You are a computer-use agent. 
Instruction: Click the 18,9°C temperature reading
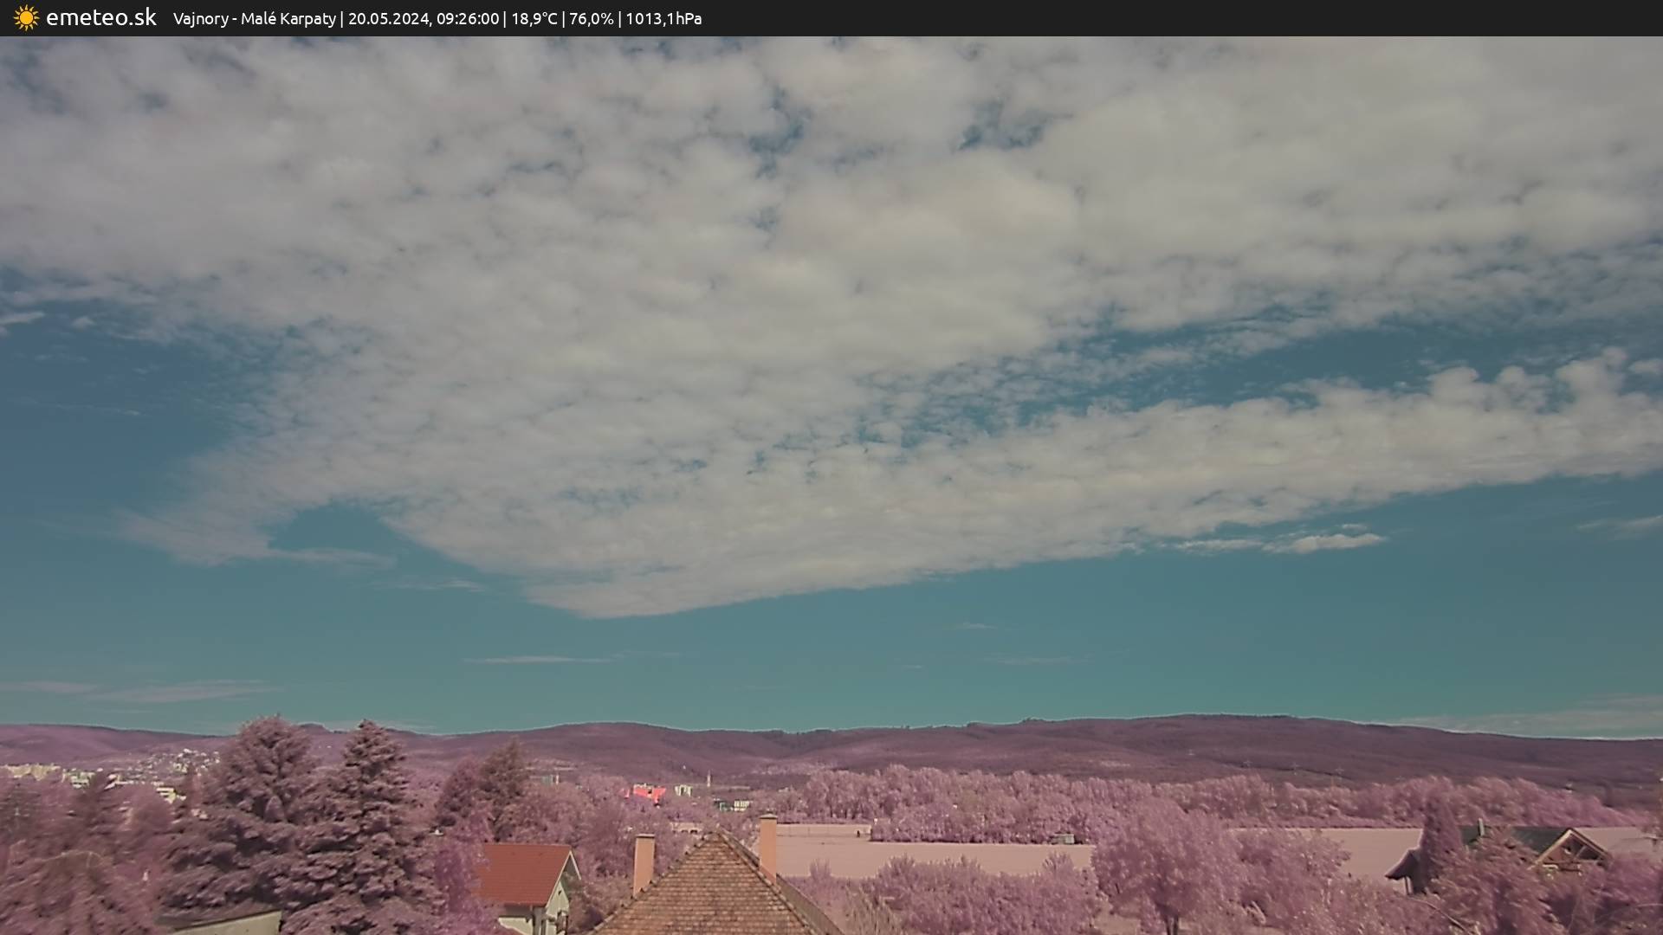534,18
